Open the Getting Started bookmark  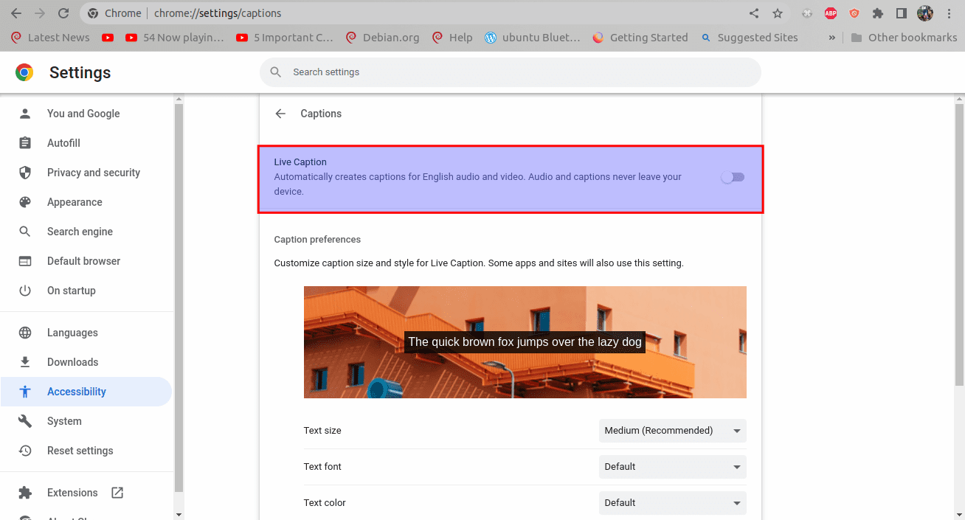(x=640, y=38)
